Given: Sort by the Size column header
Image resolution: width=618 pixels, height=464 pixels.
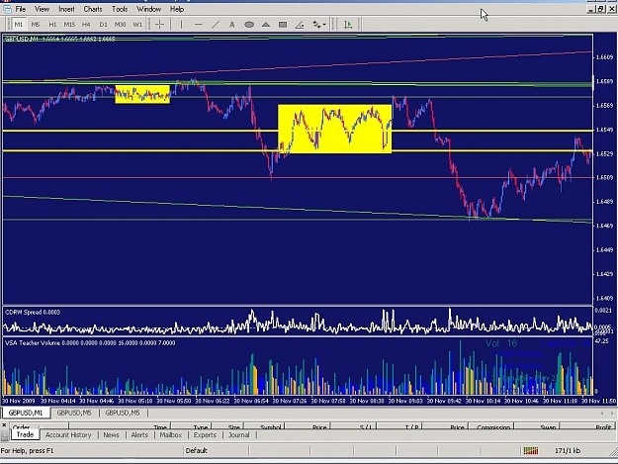Looking at the screenshot, I should pos(227,427).
